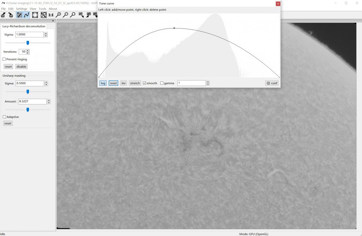Screen dimensions: 362x236
Task: Open the Settings menu
Action: point(21,9)
